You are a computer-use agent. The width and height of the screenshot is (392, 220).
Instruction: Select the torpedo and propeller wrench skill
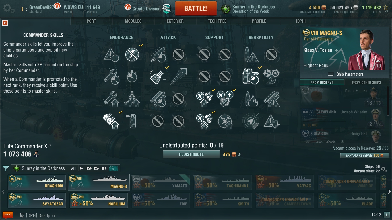click(x=271, y=76)
